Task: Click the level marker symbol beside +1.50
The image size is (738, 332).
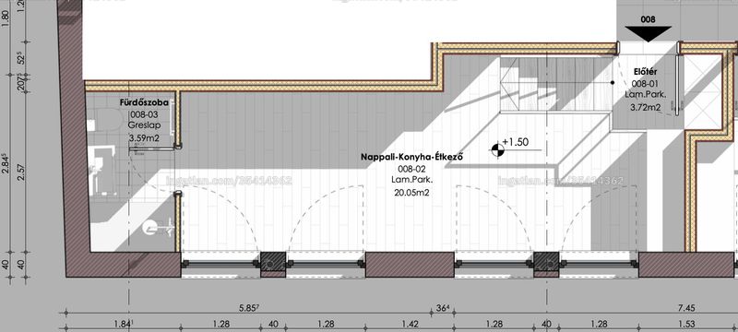Action: 498,150
